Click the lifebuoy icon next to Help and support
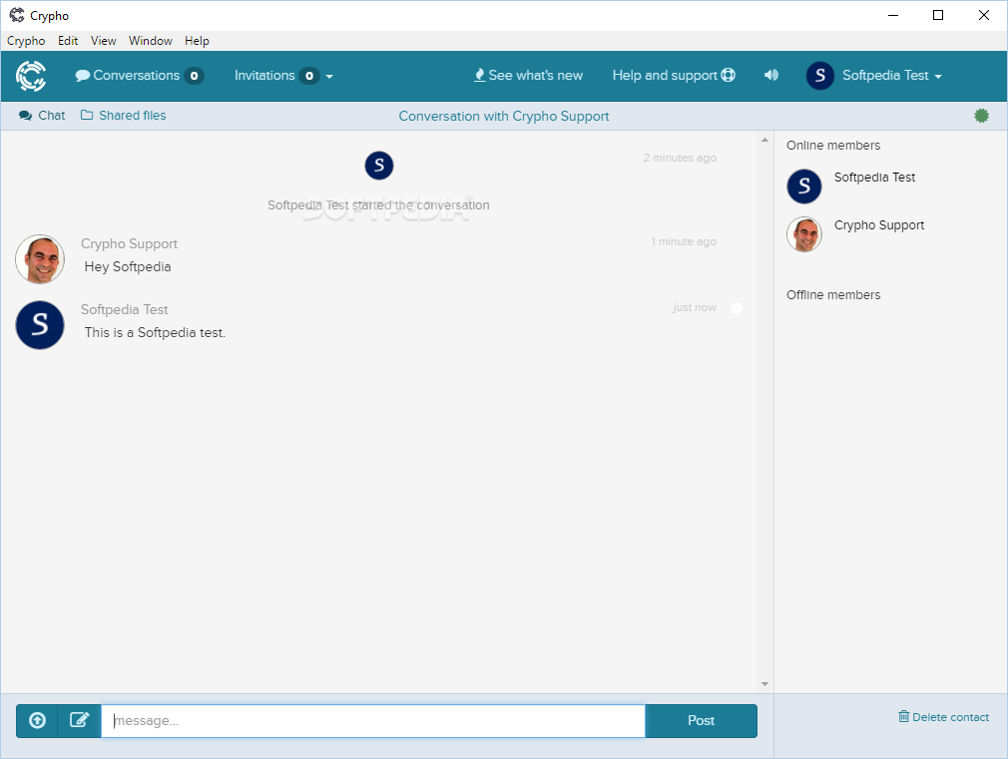 click(x=728, y=75)
